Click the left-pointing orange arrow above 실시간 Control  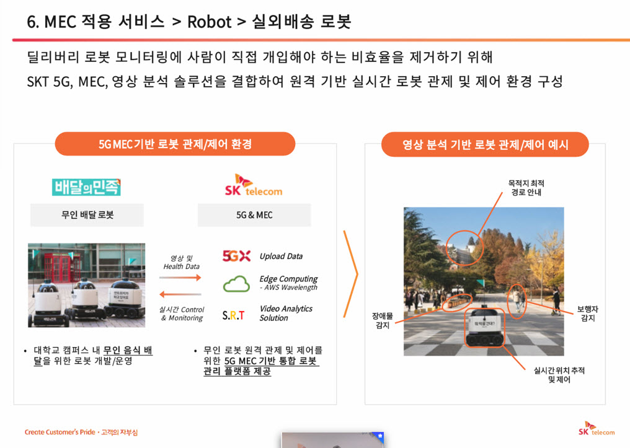click(180, 294)
